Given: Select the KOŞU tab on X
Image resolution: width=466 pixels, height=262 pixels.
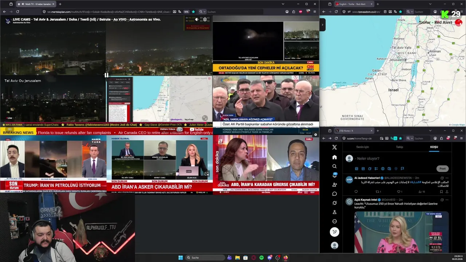Looking at the screenshot, I should click(434, 147).
